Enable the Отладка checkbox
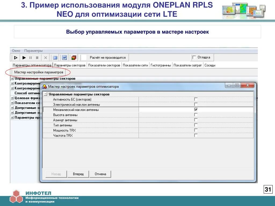 click(x=194, y=57)
